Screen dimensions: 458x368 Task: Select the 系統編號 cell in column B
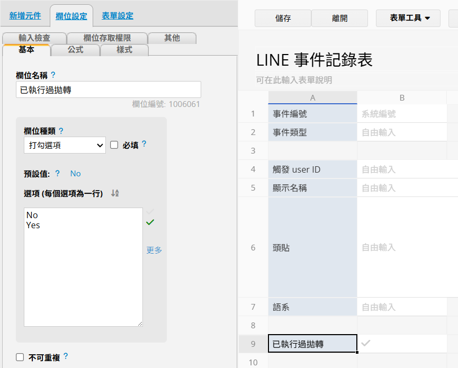[x=402, y=114]
